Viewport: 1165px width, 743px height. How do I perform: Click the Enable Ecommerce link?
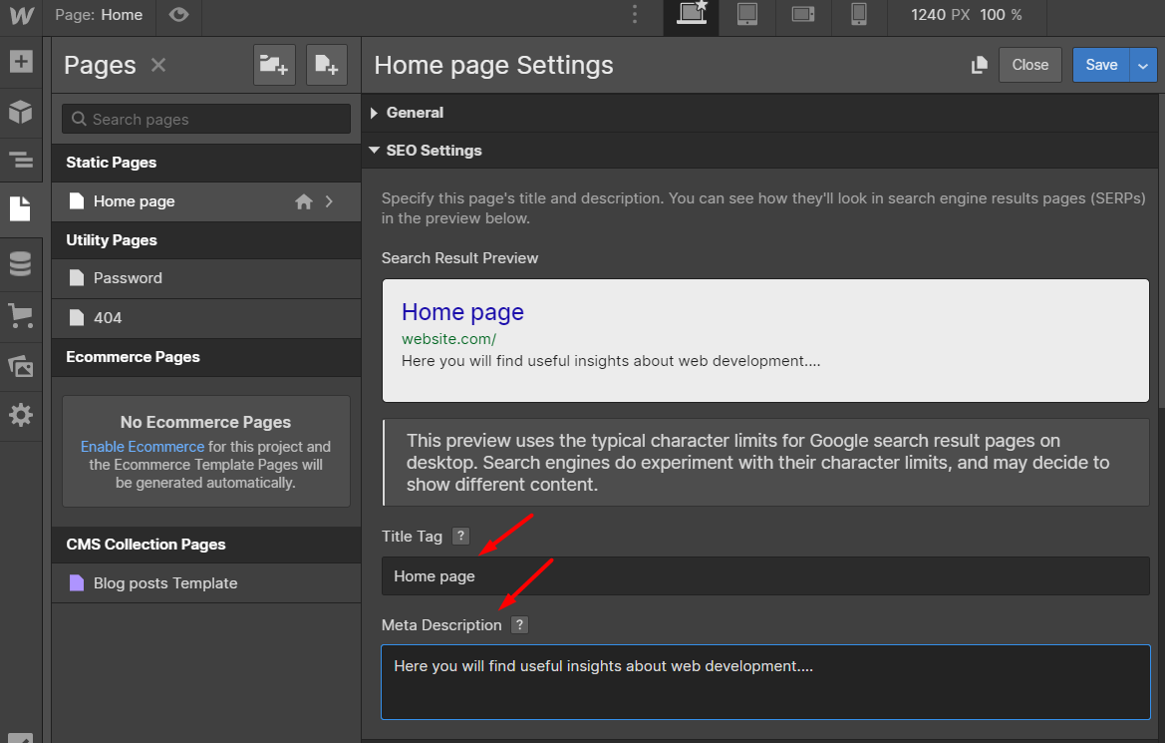coord(142,446)
